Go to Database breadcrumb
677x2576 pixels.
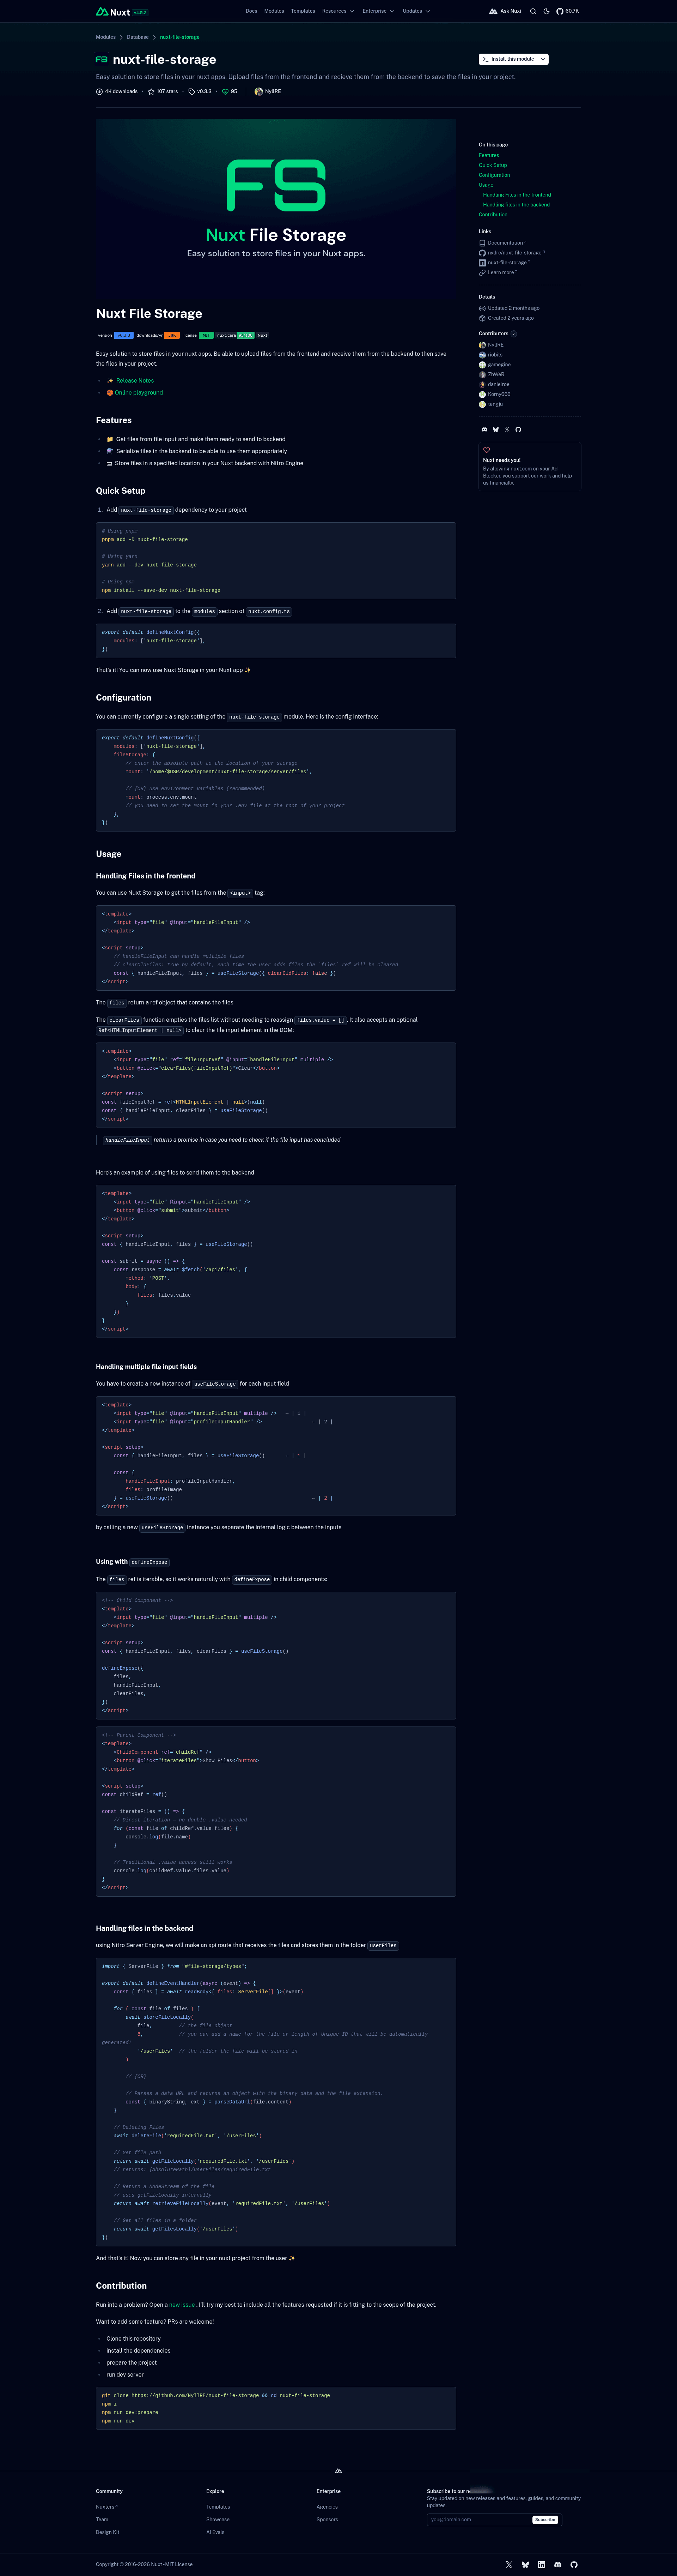(x=138, y=37)
